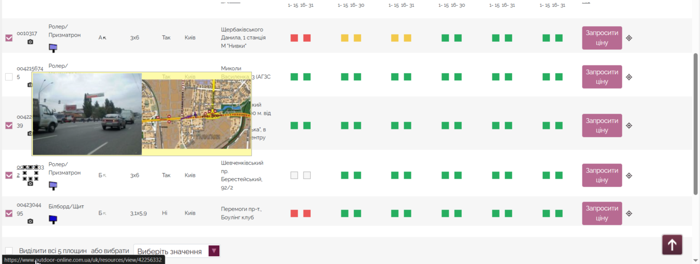The image size is (700, 264).
Task: Click the dropdown arrow next to Виберіть значення
Action: point(214,251)
